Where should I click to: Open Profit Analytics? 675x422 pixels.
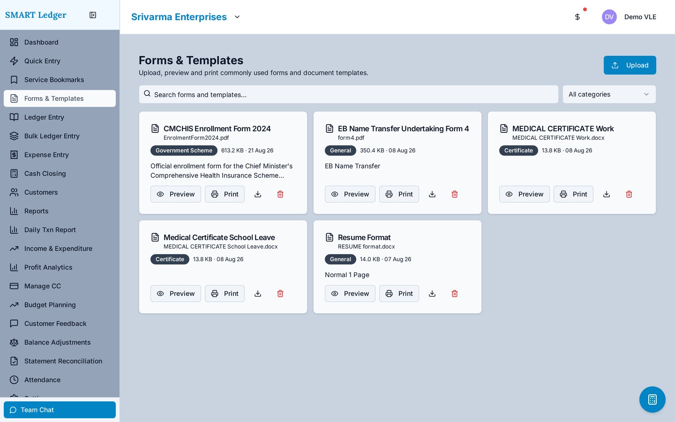60,267
